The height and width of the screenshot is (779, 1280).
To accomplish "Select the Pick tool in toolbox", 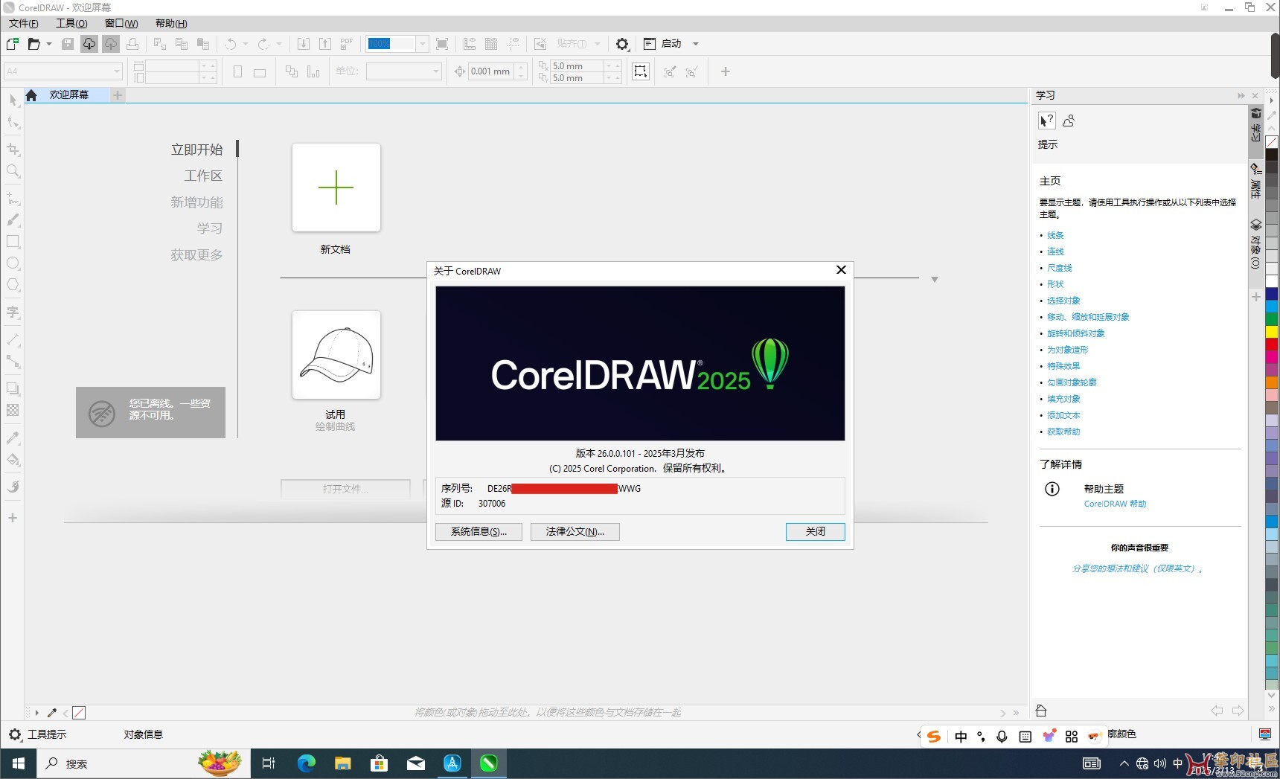I will point(13,100).
